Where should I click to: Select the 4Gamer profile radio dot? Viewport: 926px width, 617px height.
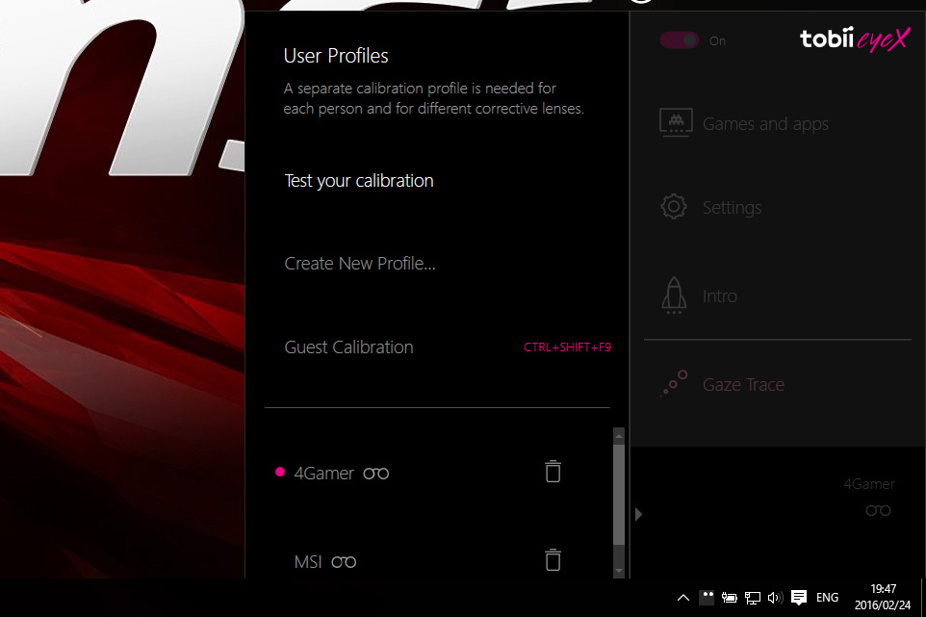[x=280, y=472]
